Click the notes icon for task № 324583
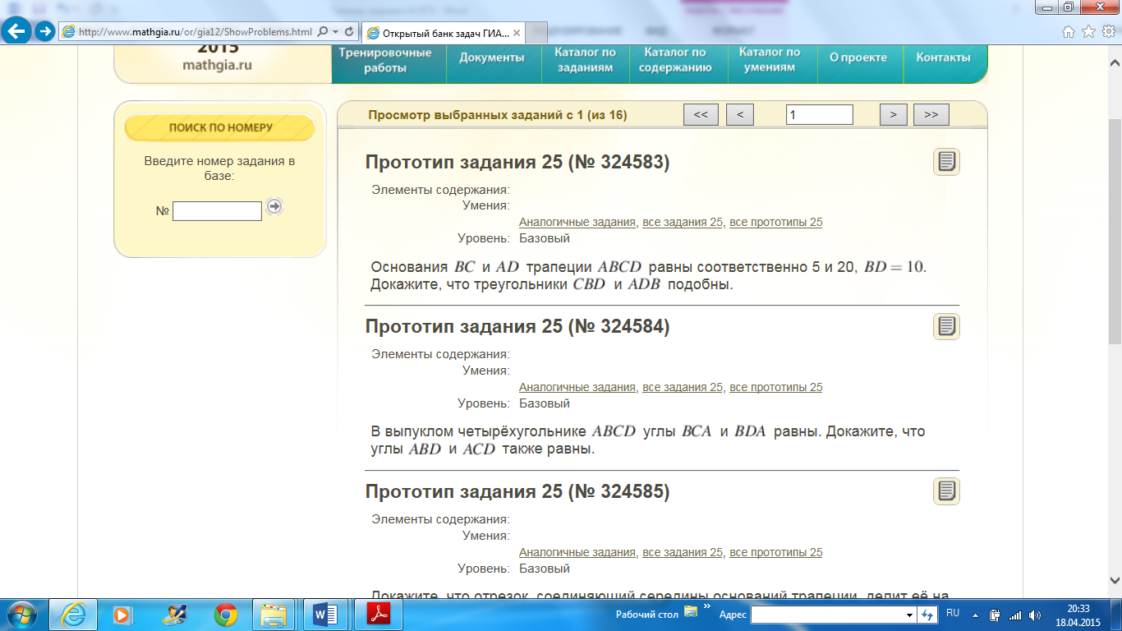Viewport: 1122px width, 631px height. pos(946,162)
